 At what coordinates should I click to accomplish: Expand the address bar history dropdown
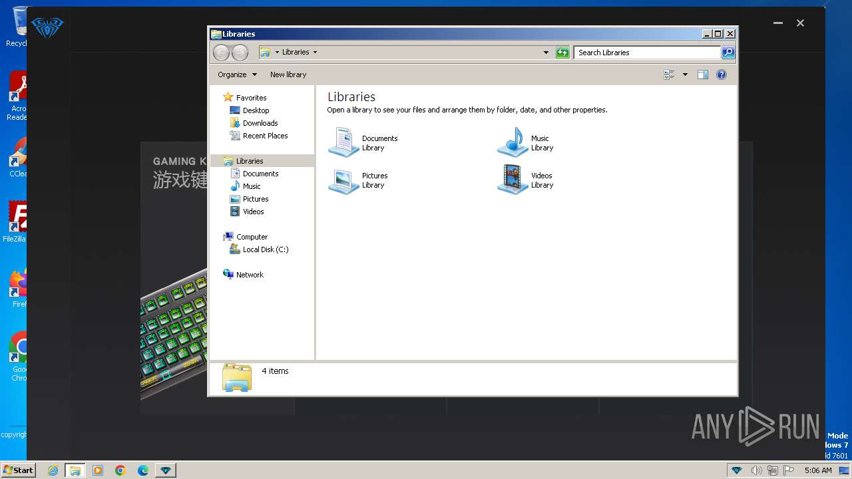tap(546, 53)
